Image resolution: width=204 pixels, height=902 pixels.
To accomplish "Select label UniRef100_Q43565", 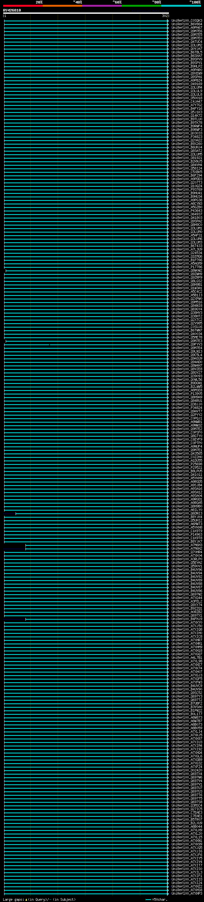I will tap(187, 454).
